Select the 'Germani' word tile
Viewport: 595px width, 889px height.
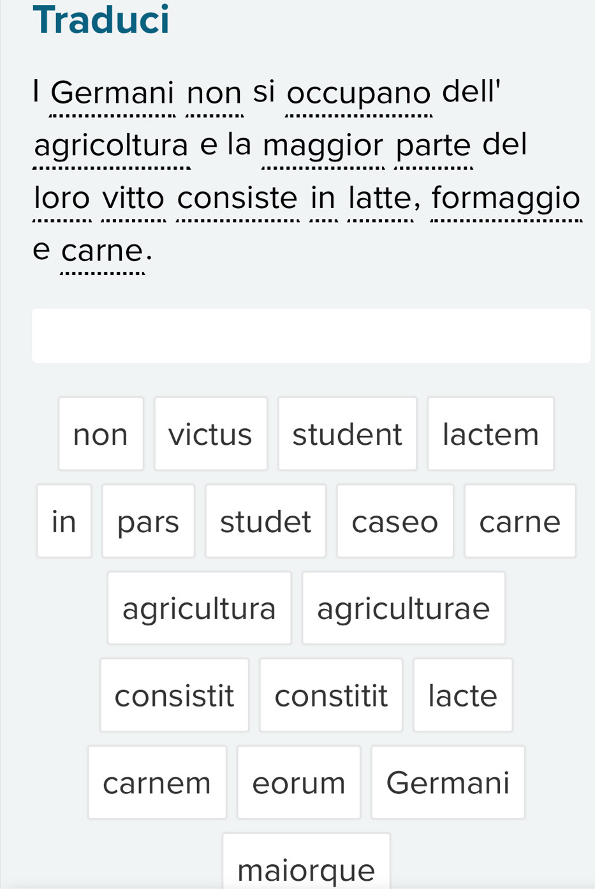[x=448, y=782]
